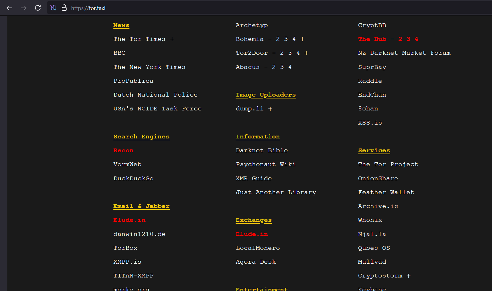Open the Tor circuit icon beside the padlock
This screenshot has width=492, height=291.
click(x=53, y=8)
